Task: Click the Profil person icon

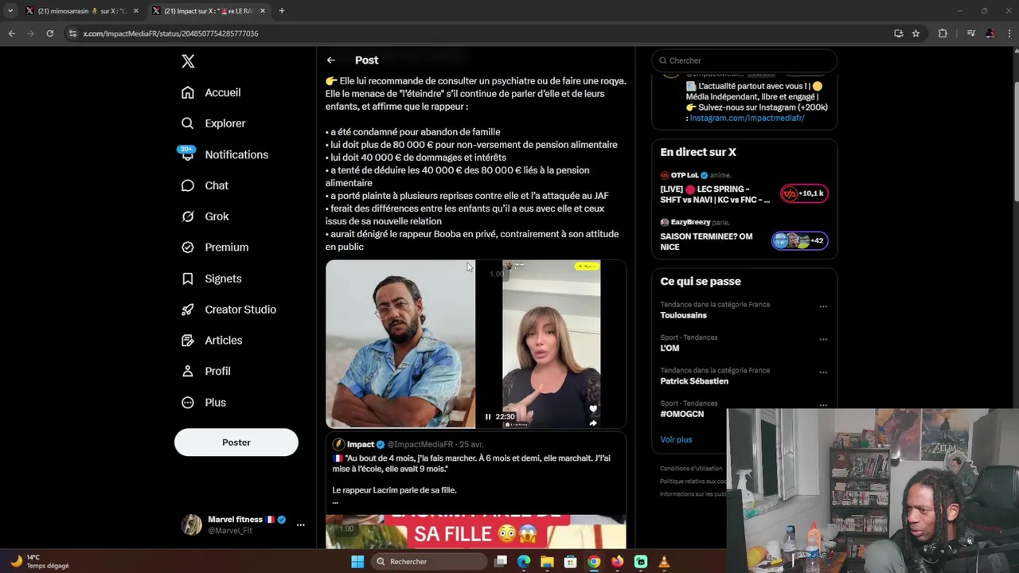Action: (188, 371)
